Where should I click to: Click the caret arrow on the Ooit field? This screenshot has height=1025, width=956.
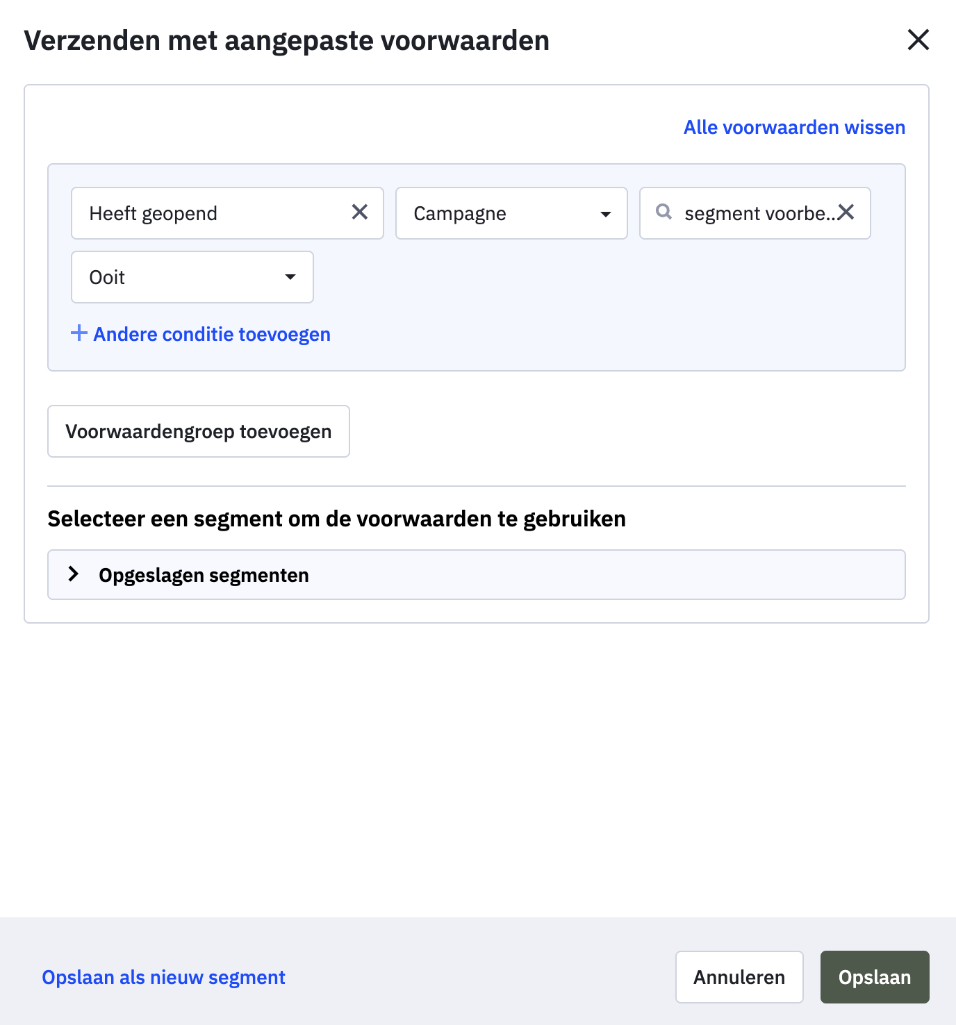tap(291, 277)
